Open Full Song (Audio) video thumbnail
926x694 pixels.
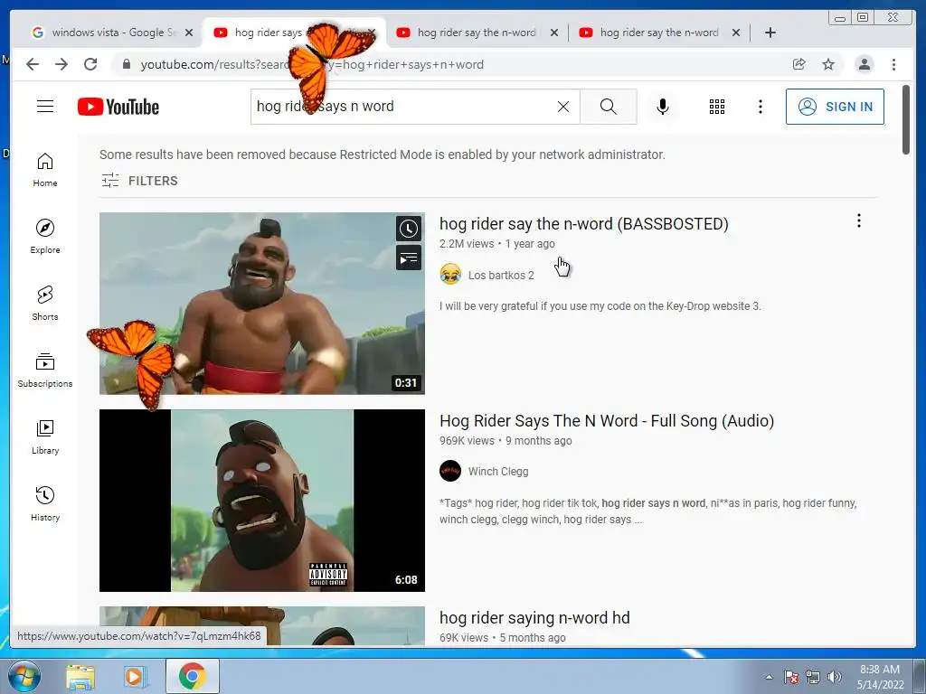(262, 501)
